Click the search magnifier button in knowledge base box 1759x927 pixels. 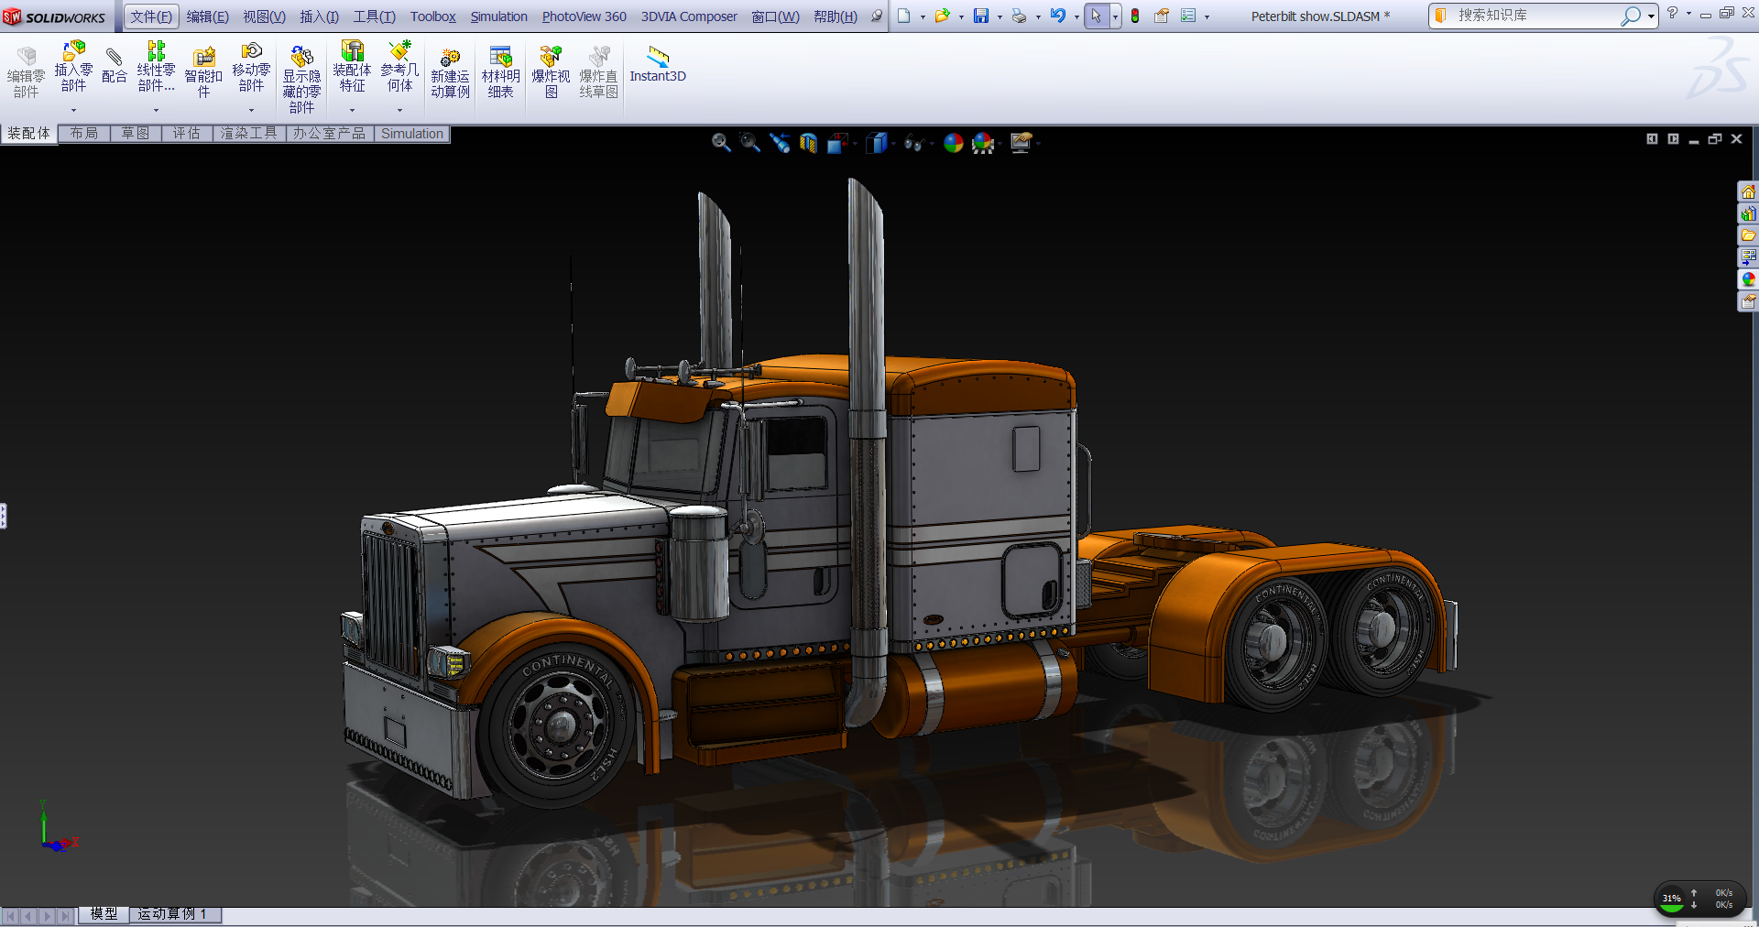click(x=1630, y=16)
